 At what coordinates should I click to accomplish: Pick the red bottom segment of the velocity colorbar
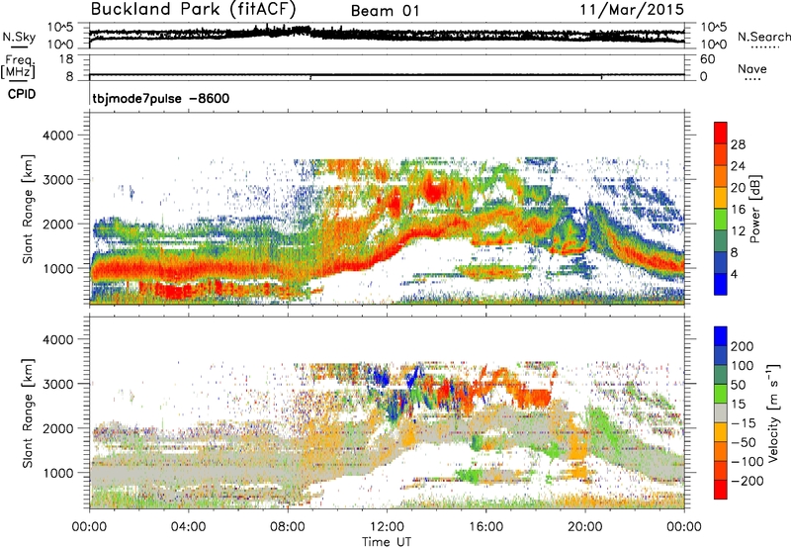721,490
